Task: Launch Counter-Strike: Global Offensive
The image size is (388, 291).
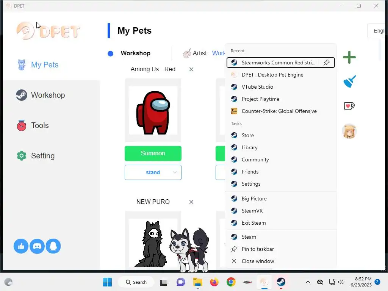Action: click(281, 111)
